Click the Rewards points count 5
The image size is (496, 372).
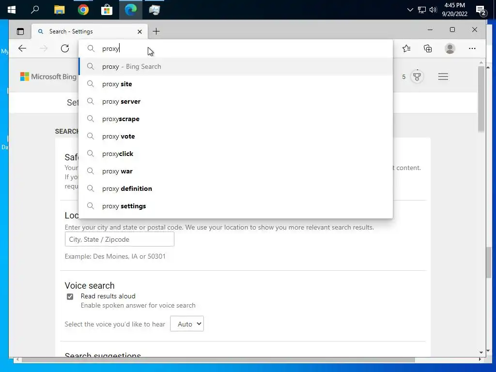tap(403, 77)
